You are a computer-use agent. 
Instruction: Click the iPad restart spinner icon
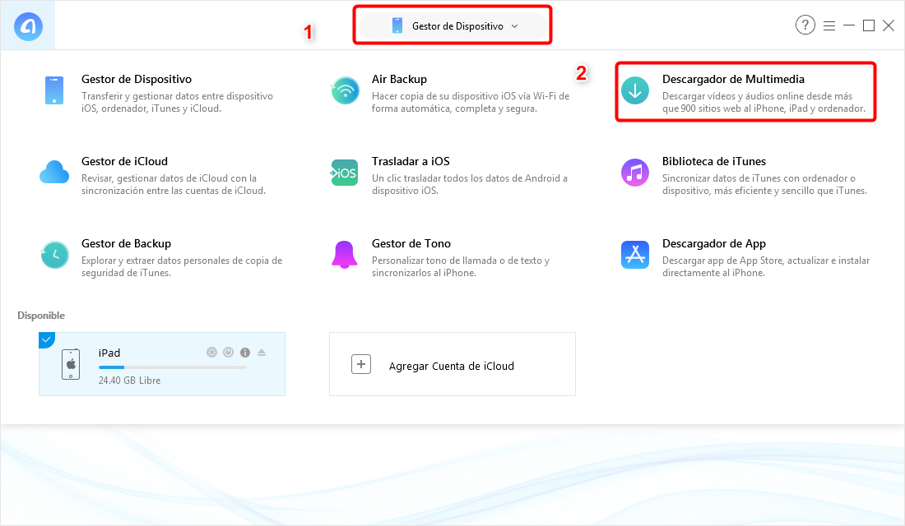coord(211,353)
